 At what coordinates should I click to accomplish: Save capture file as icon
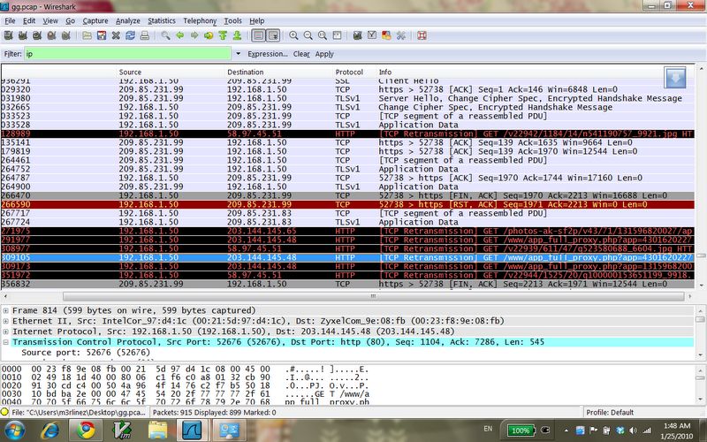pos(102,35)
